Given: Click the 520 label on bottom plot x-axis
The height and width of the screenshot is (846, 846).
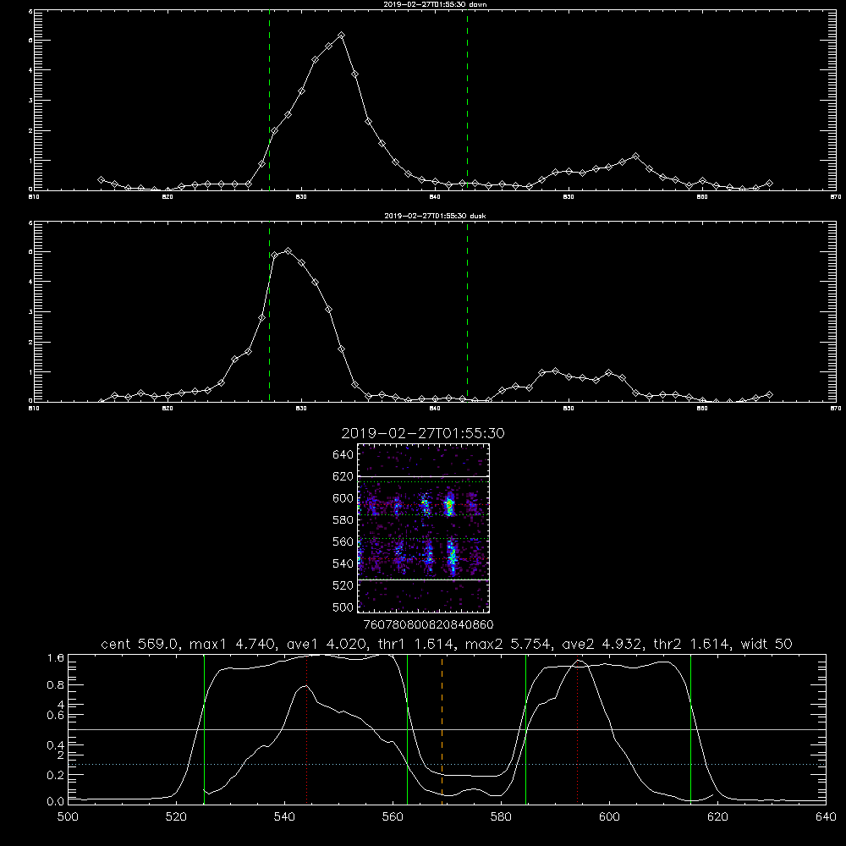Looking at the screenshot, I should coord(176,817).
